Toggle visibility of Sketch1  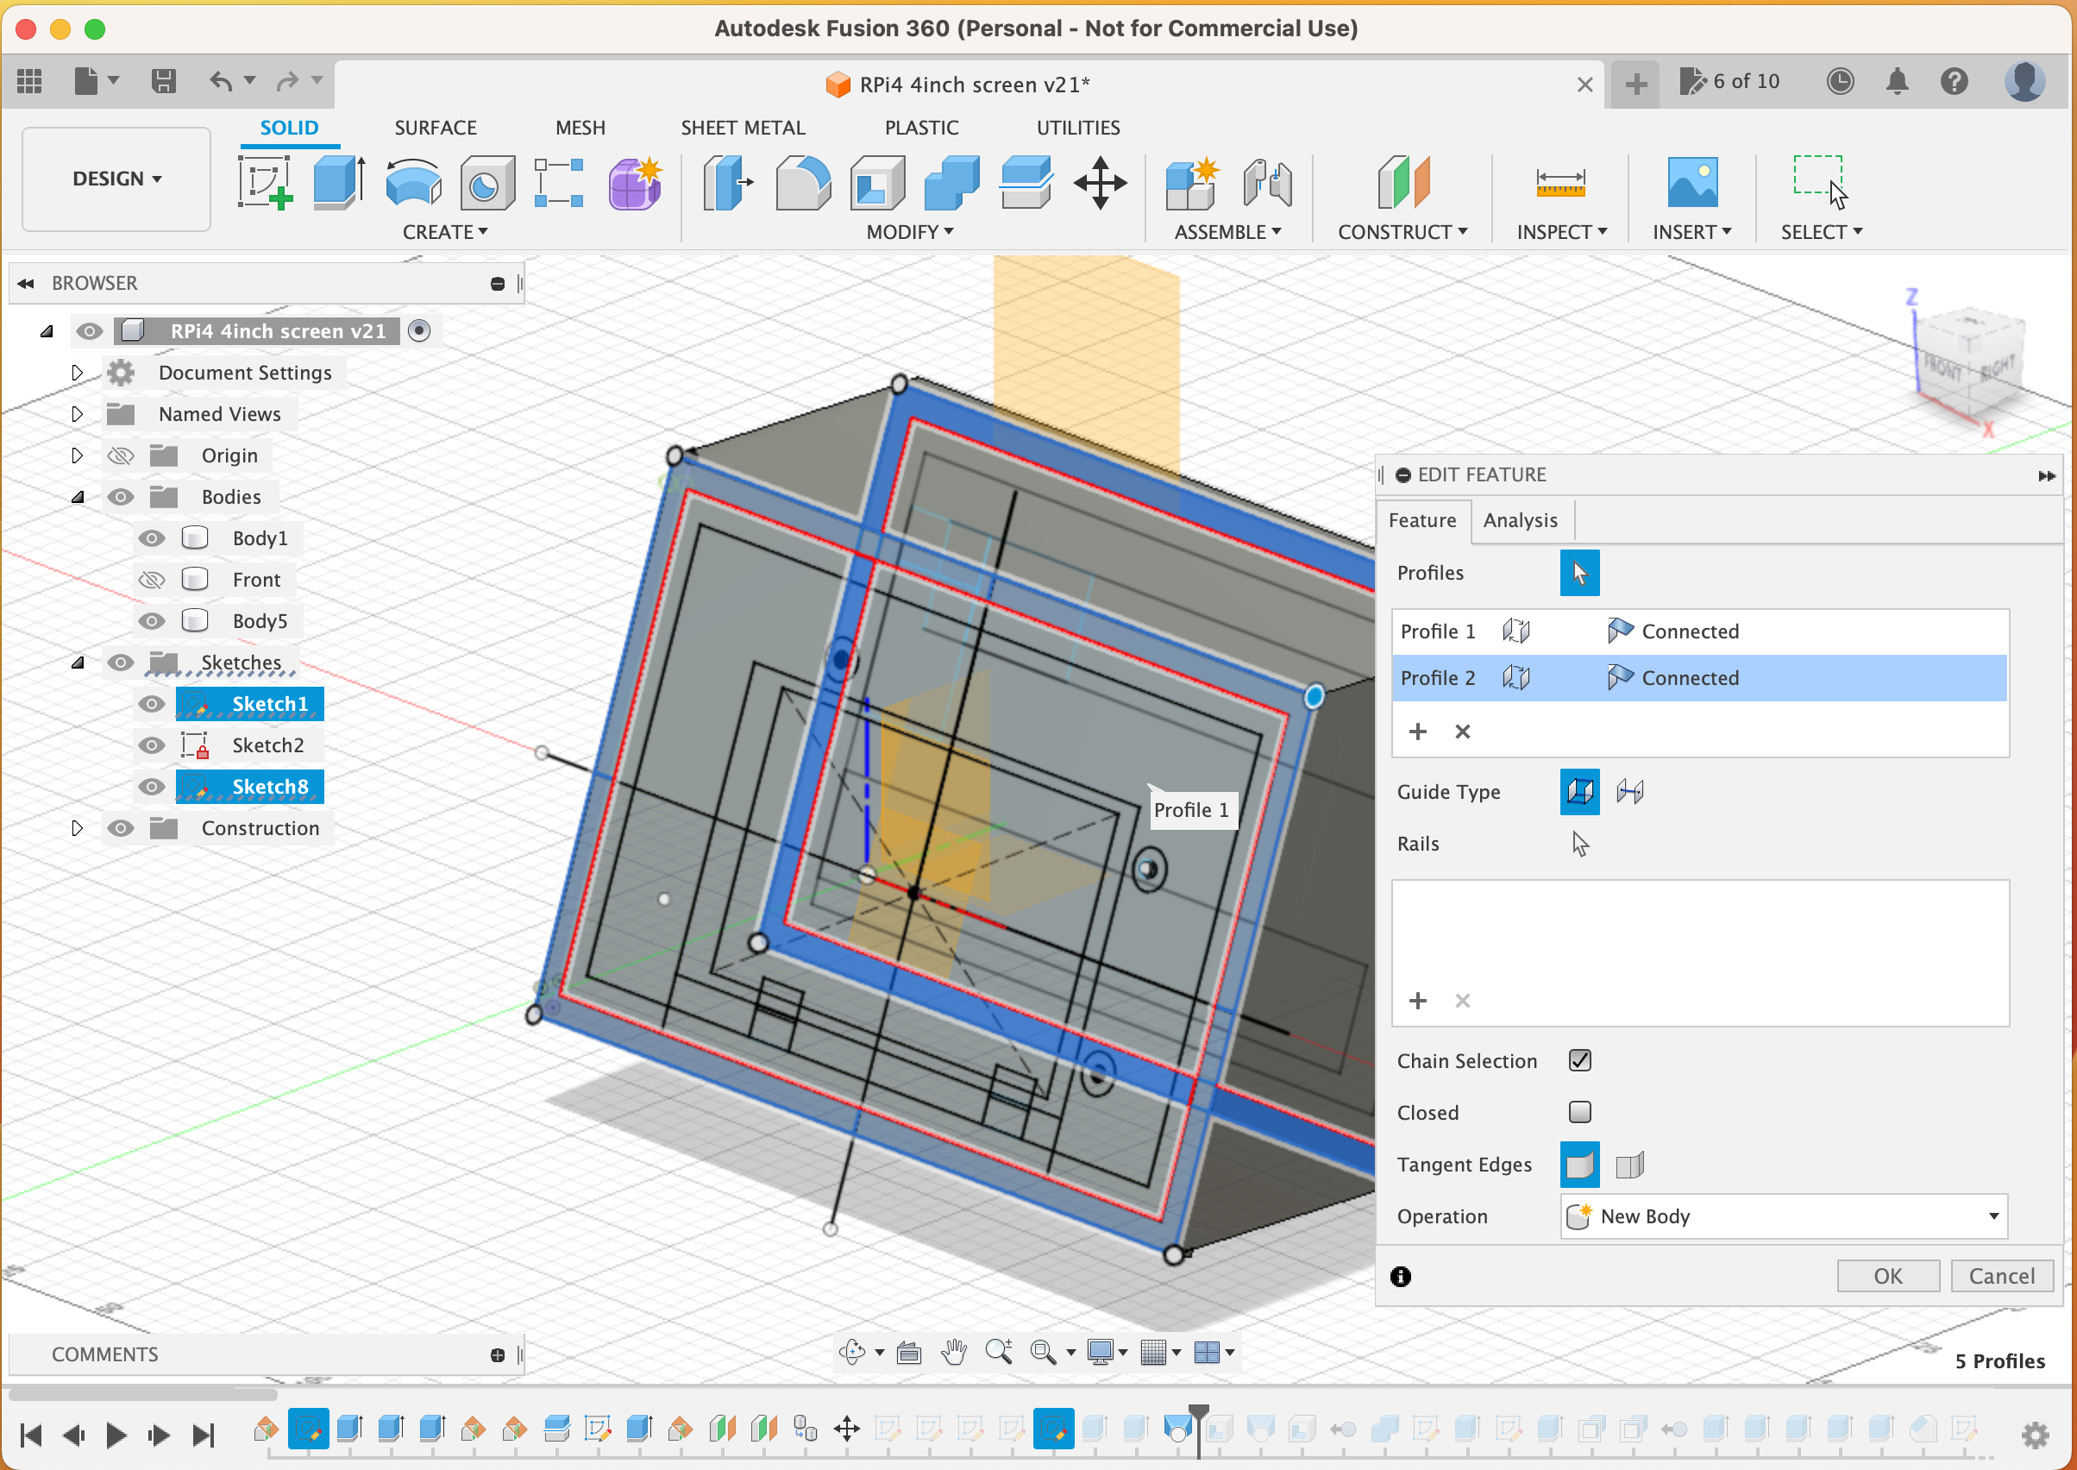click(x=151, y=704)
